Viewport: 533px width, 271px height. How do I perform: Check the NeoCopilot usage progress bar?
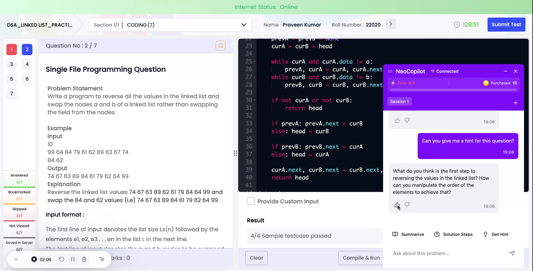pyautogui.click(x=454, y=89)
